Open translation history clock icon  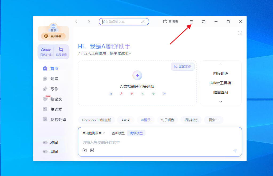(240, 33)
